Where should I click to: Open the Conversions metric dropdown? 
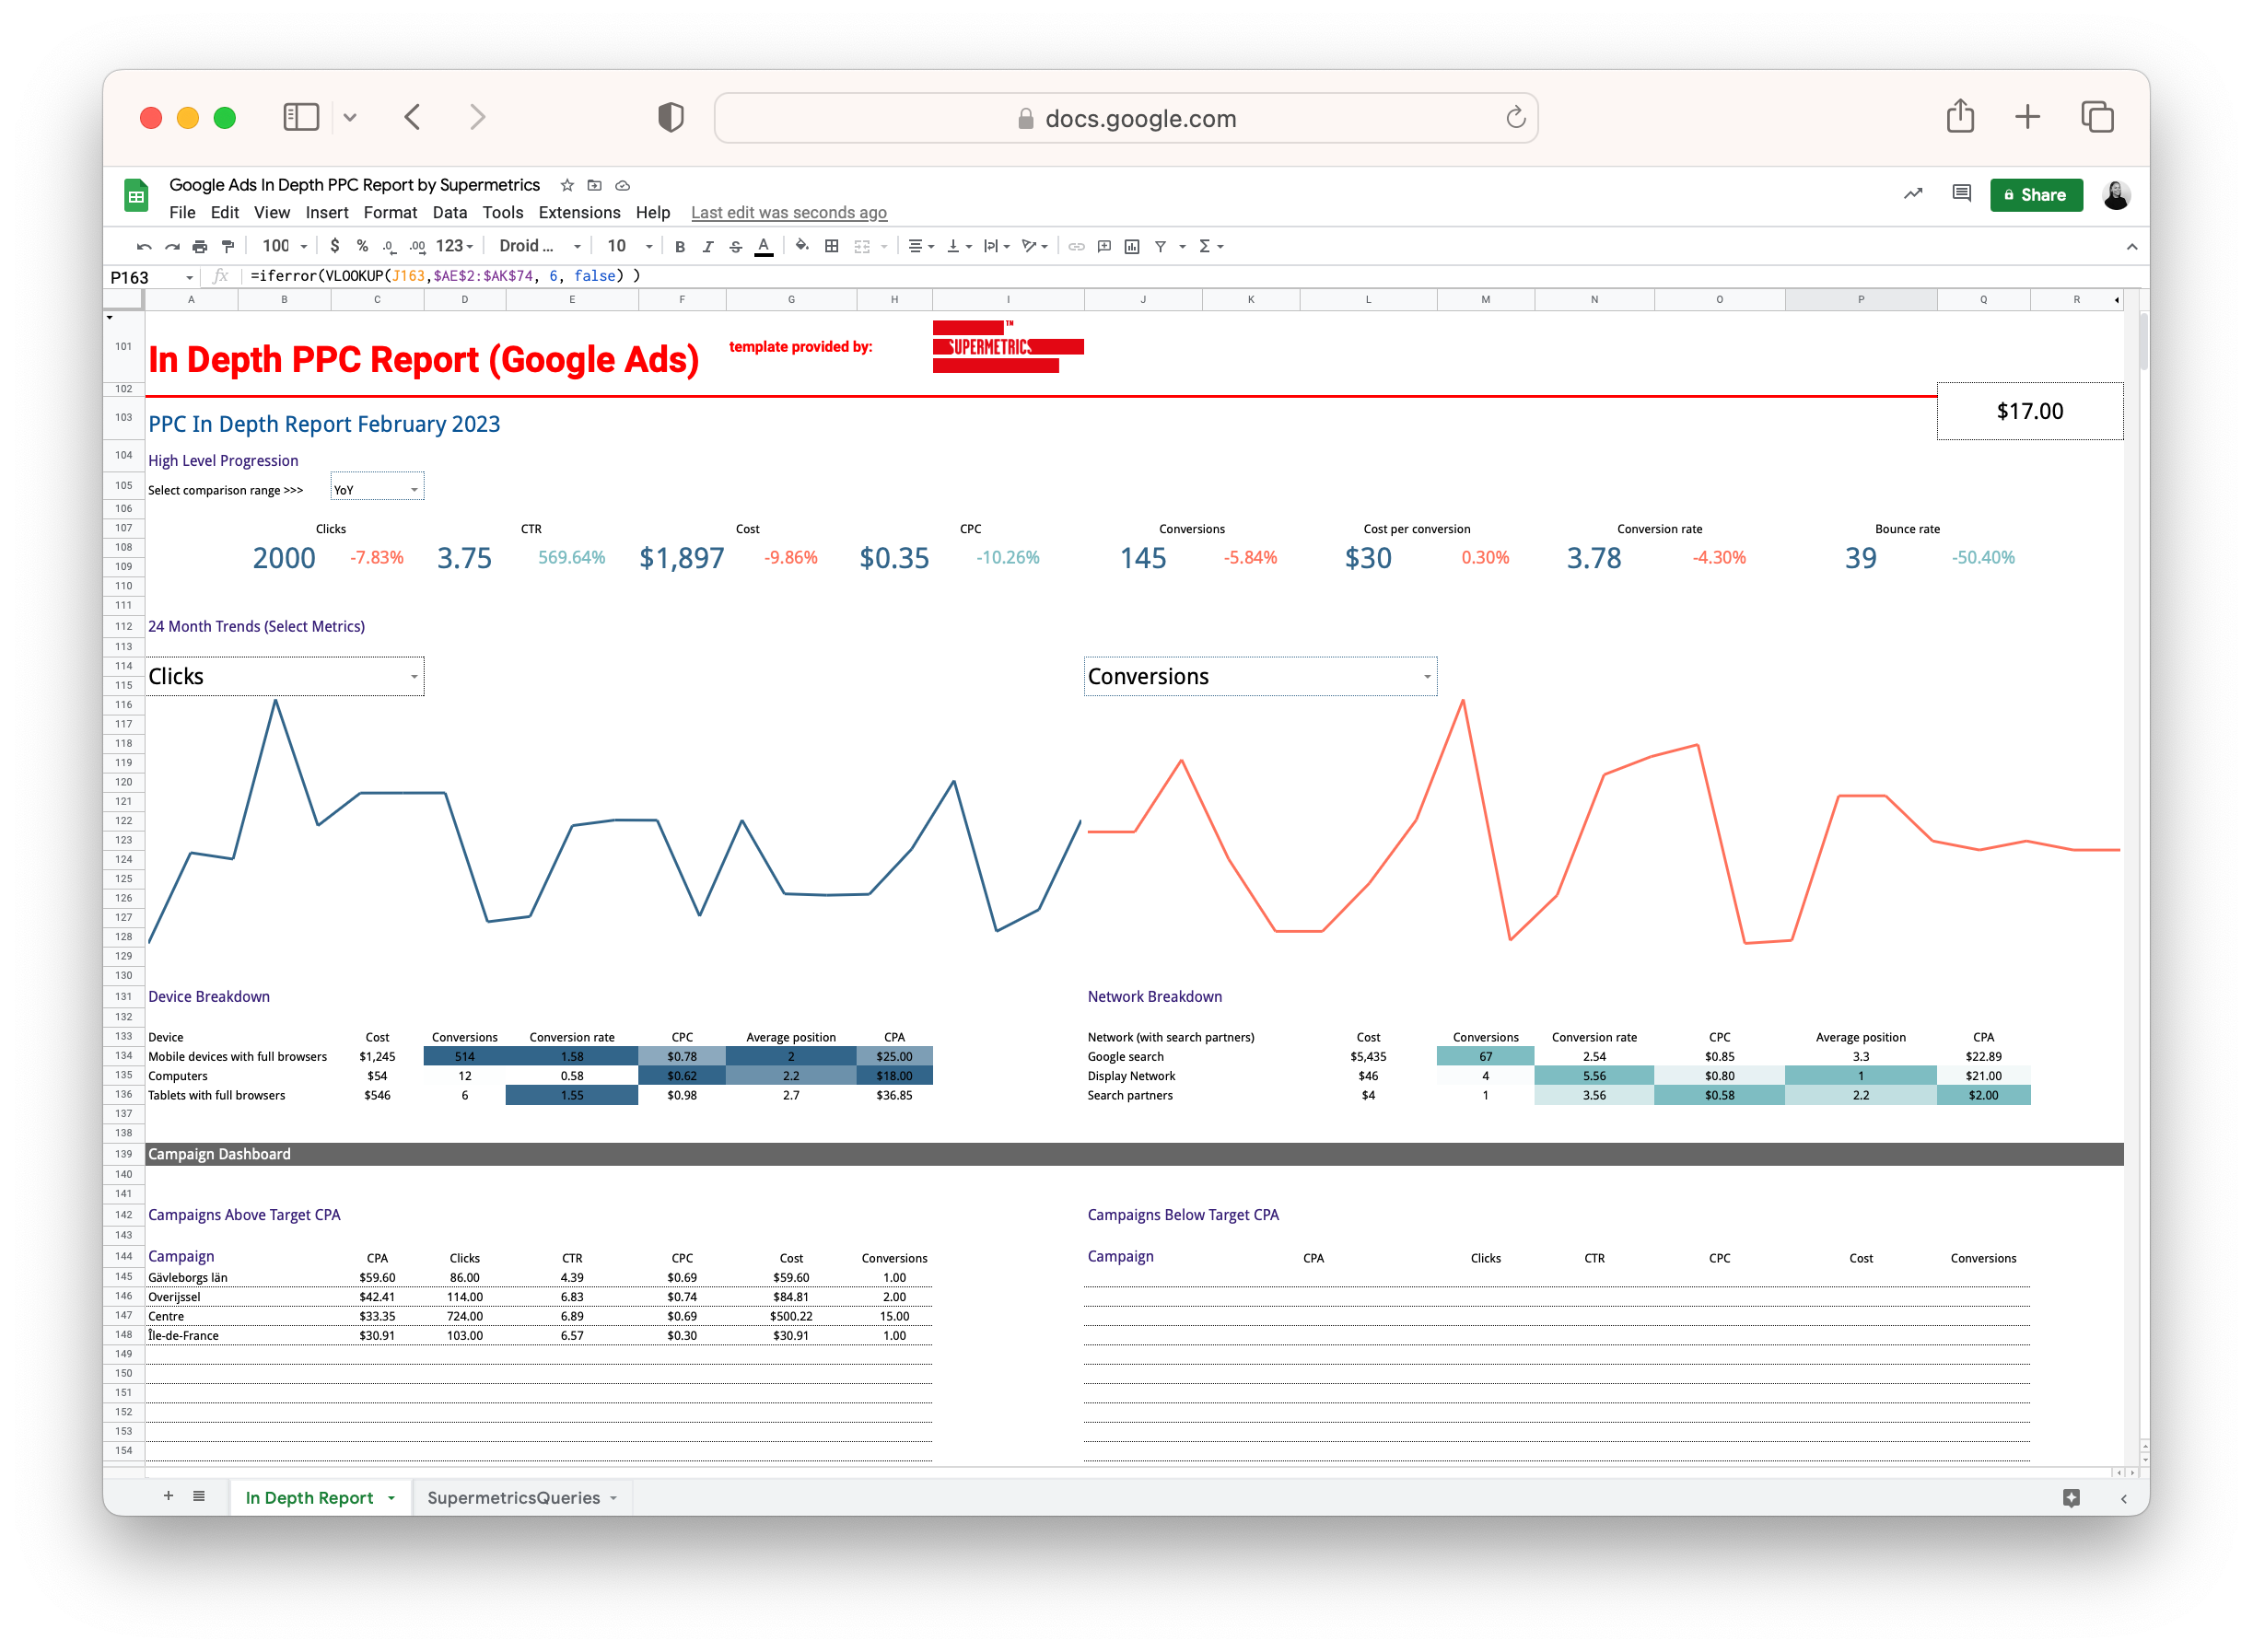pyautogui.click(x=1426, y=677)
